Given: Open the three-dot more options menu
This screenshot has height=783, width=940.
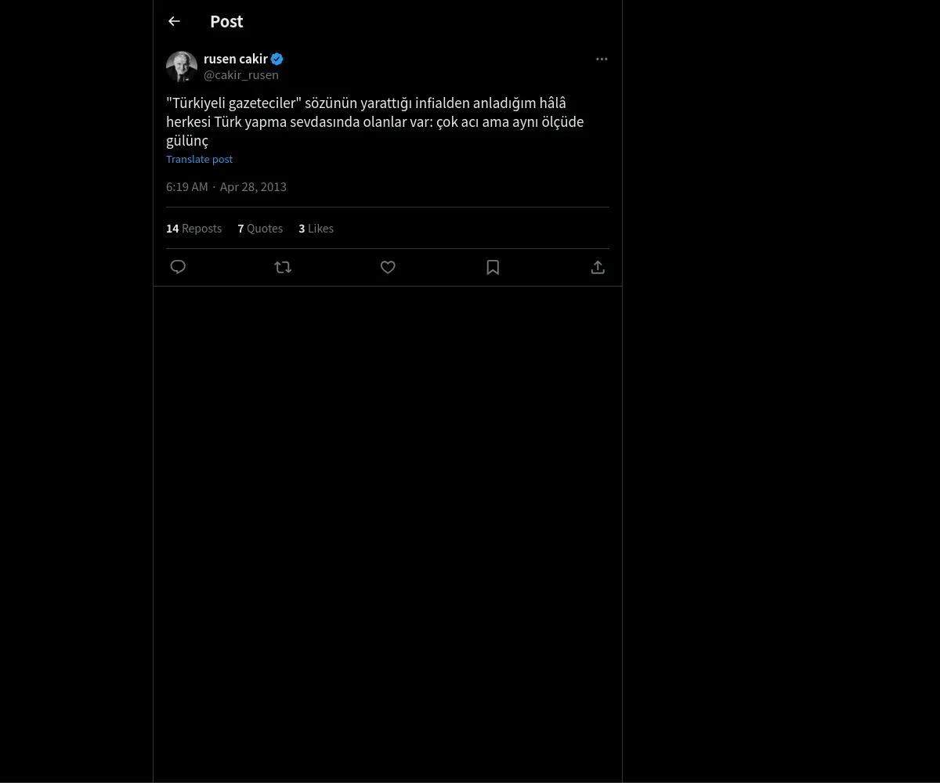Looking at the screenshot, I should pyautogui.click(x=602, y=59).
